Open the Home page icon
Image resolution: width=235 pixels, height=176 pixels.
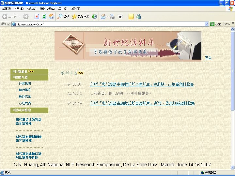pos(51,17)
